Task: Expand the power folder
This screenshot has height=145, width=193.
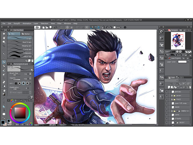Action: tap(172, 95)
